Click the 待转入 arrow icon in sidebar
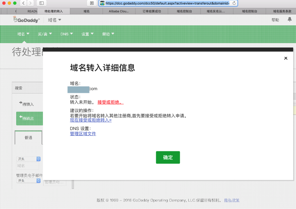 click(21, 103)
